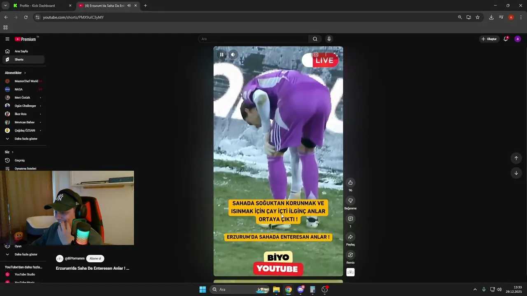Pause the playing Short video
This screenshot has height=296, width=527.
point(222,54)
